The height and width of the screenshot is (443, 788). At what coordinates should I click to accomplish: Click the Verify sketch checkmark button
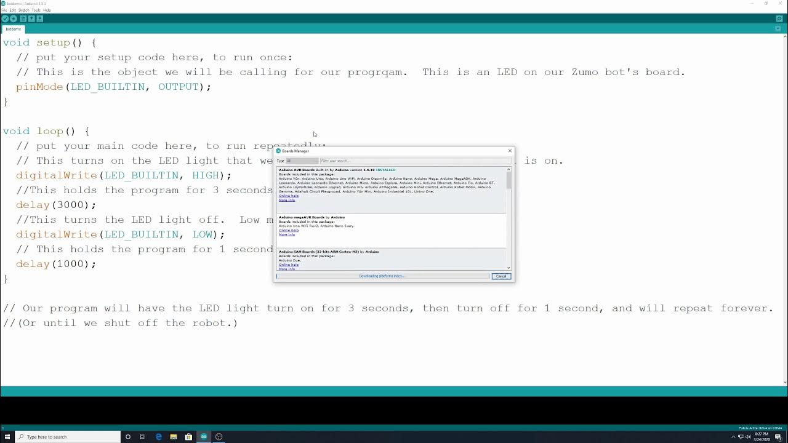tap(5, 18)
